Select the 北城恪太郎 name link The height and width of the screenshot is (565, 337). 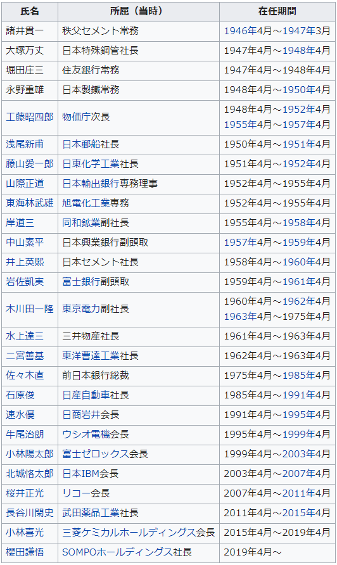(30, 474)
